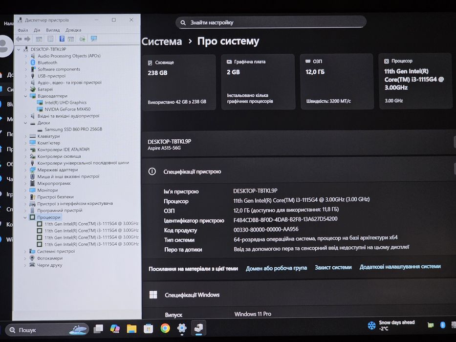Open Microsoft Store from the taskbar

pos(148,328)
